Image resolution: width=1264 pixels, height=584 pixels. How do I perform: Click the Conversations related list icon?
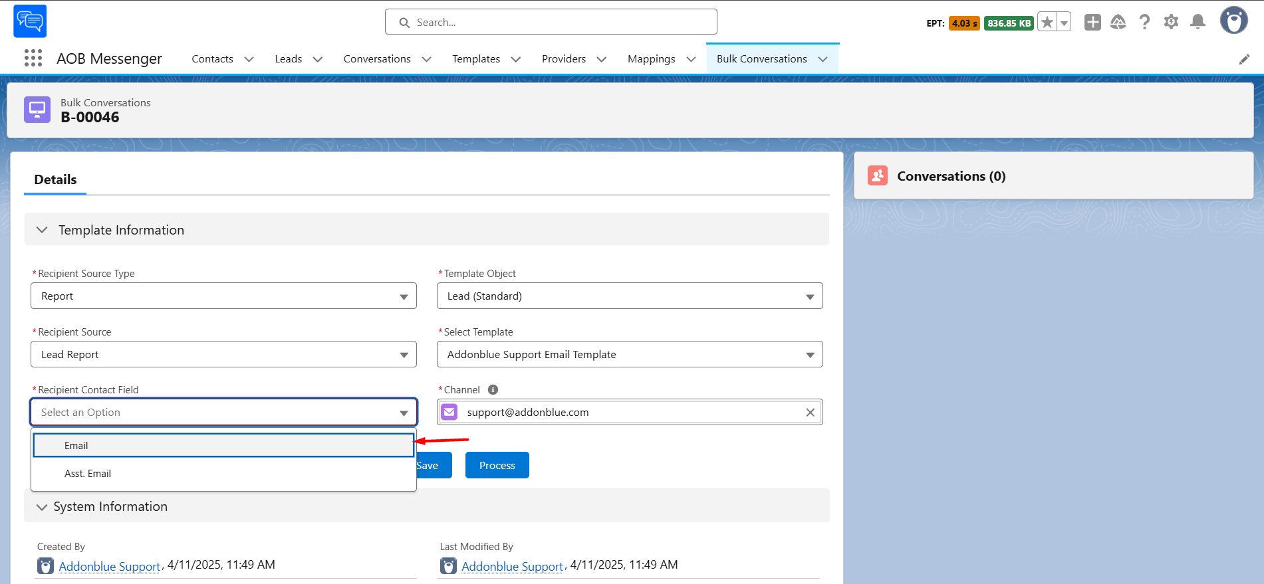click(878, 176)
